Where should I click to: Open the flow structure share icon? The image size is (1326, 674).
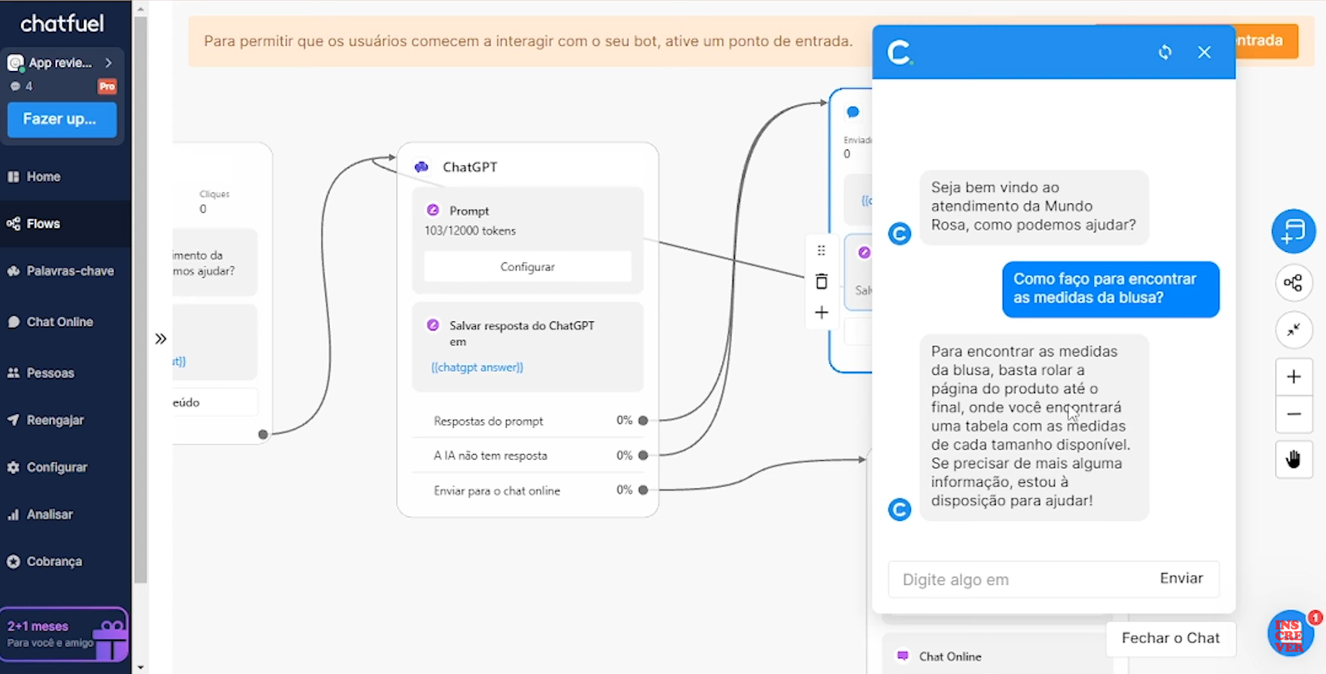[1293, 283]
